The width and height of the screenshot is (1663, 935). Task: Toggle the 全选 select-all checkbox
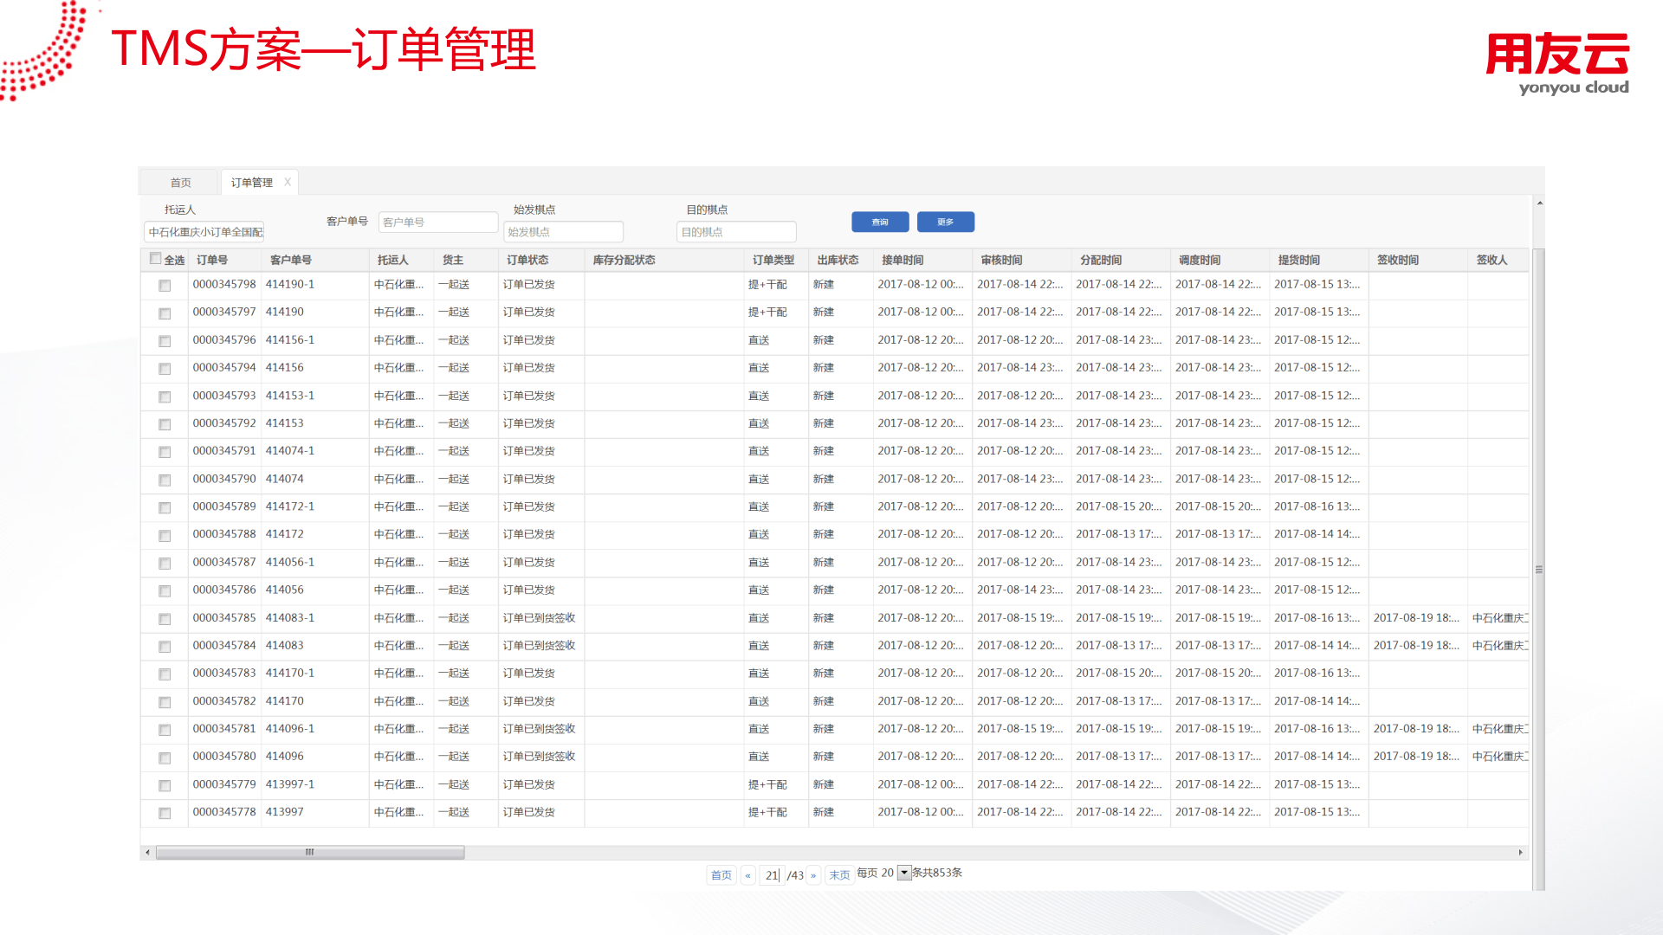pyautogui.click(x=156, y=258)
